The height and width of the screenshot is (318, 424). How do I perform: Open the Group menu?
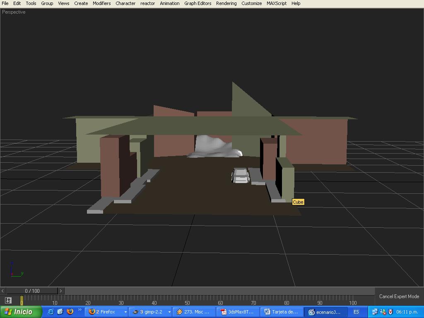(47, 3)
